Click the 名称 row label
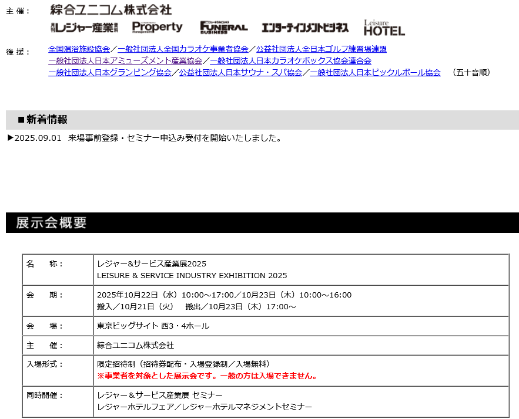 pos(45,263)
